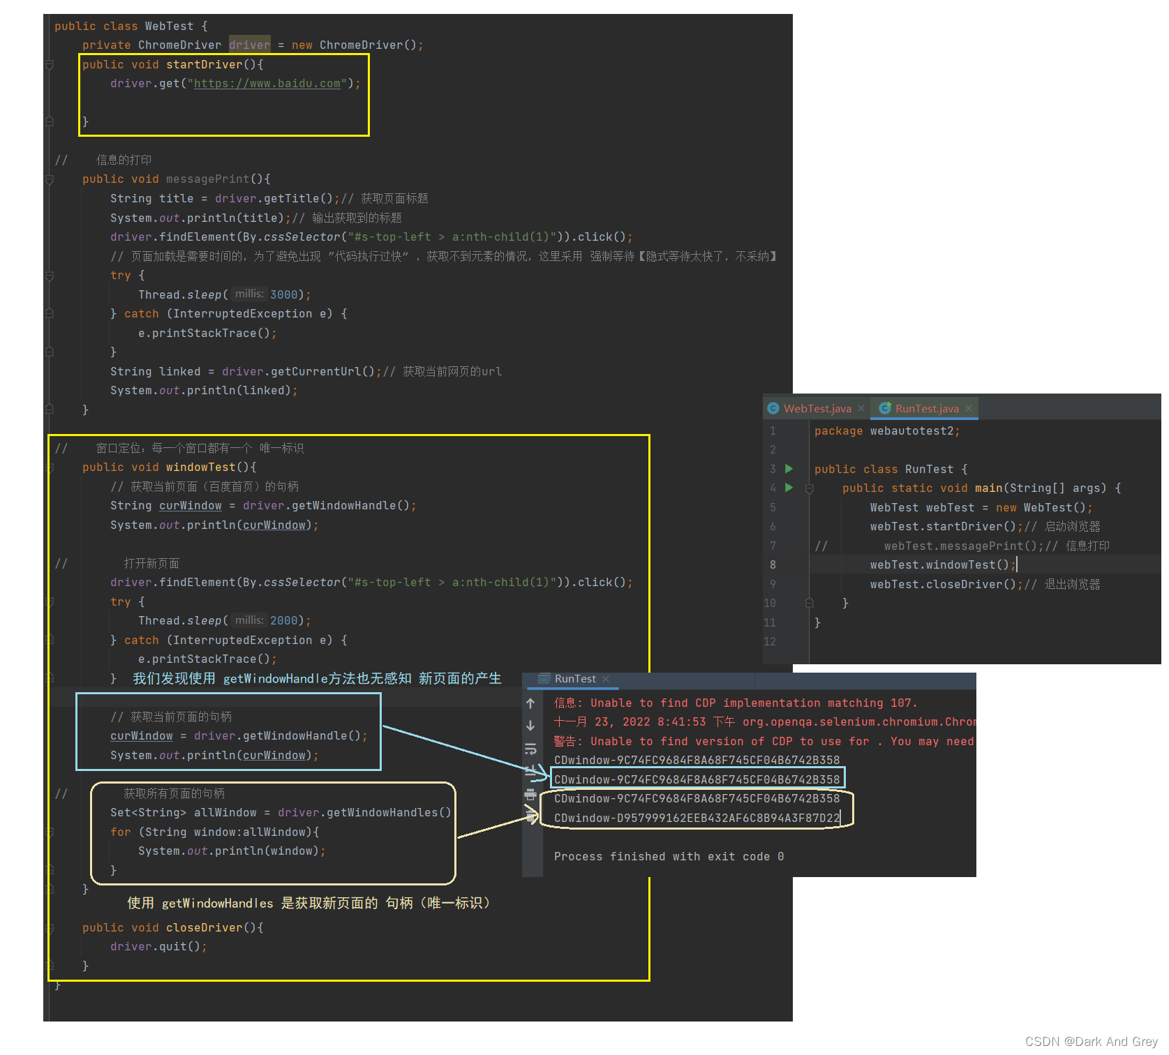Click 'String linked = driver.getCurrentUrl()' line
This screenshot has width=1169, height=1055.
tap(246, 371)
